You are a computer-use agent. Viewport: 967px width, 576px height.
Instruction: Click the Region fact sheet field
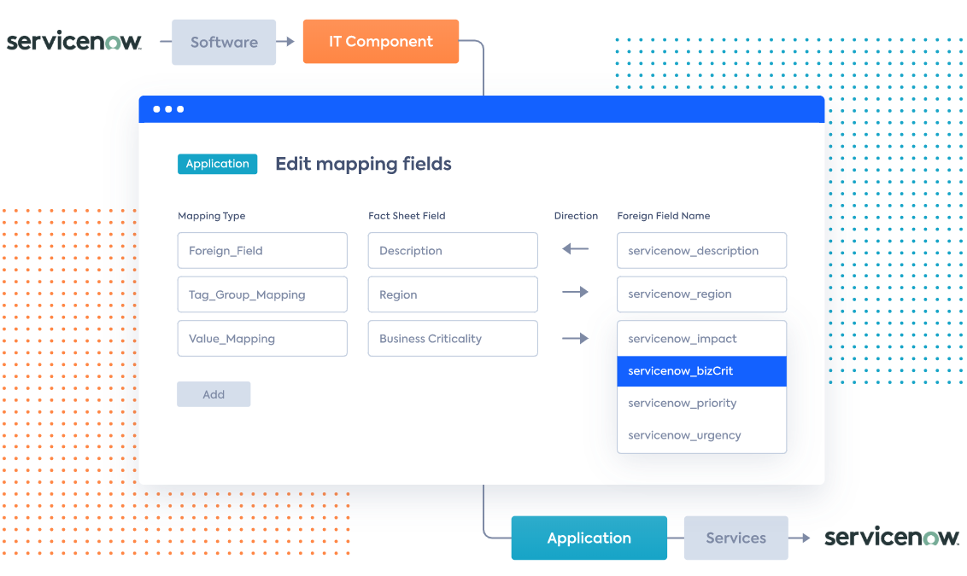[x=453, y=294]
